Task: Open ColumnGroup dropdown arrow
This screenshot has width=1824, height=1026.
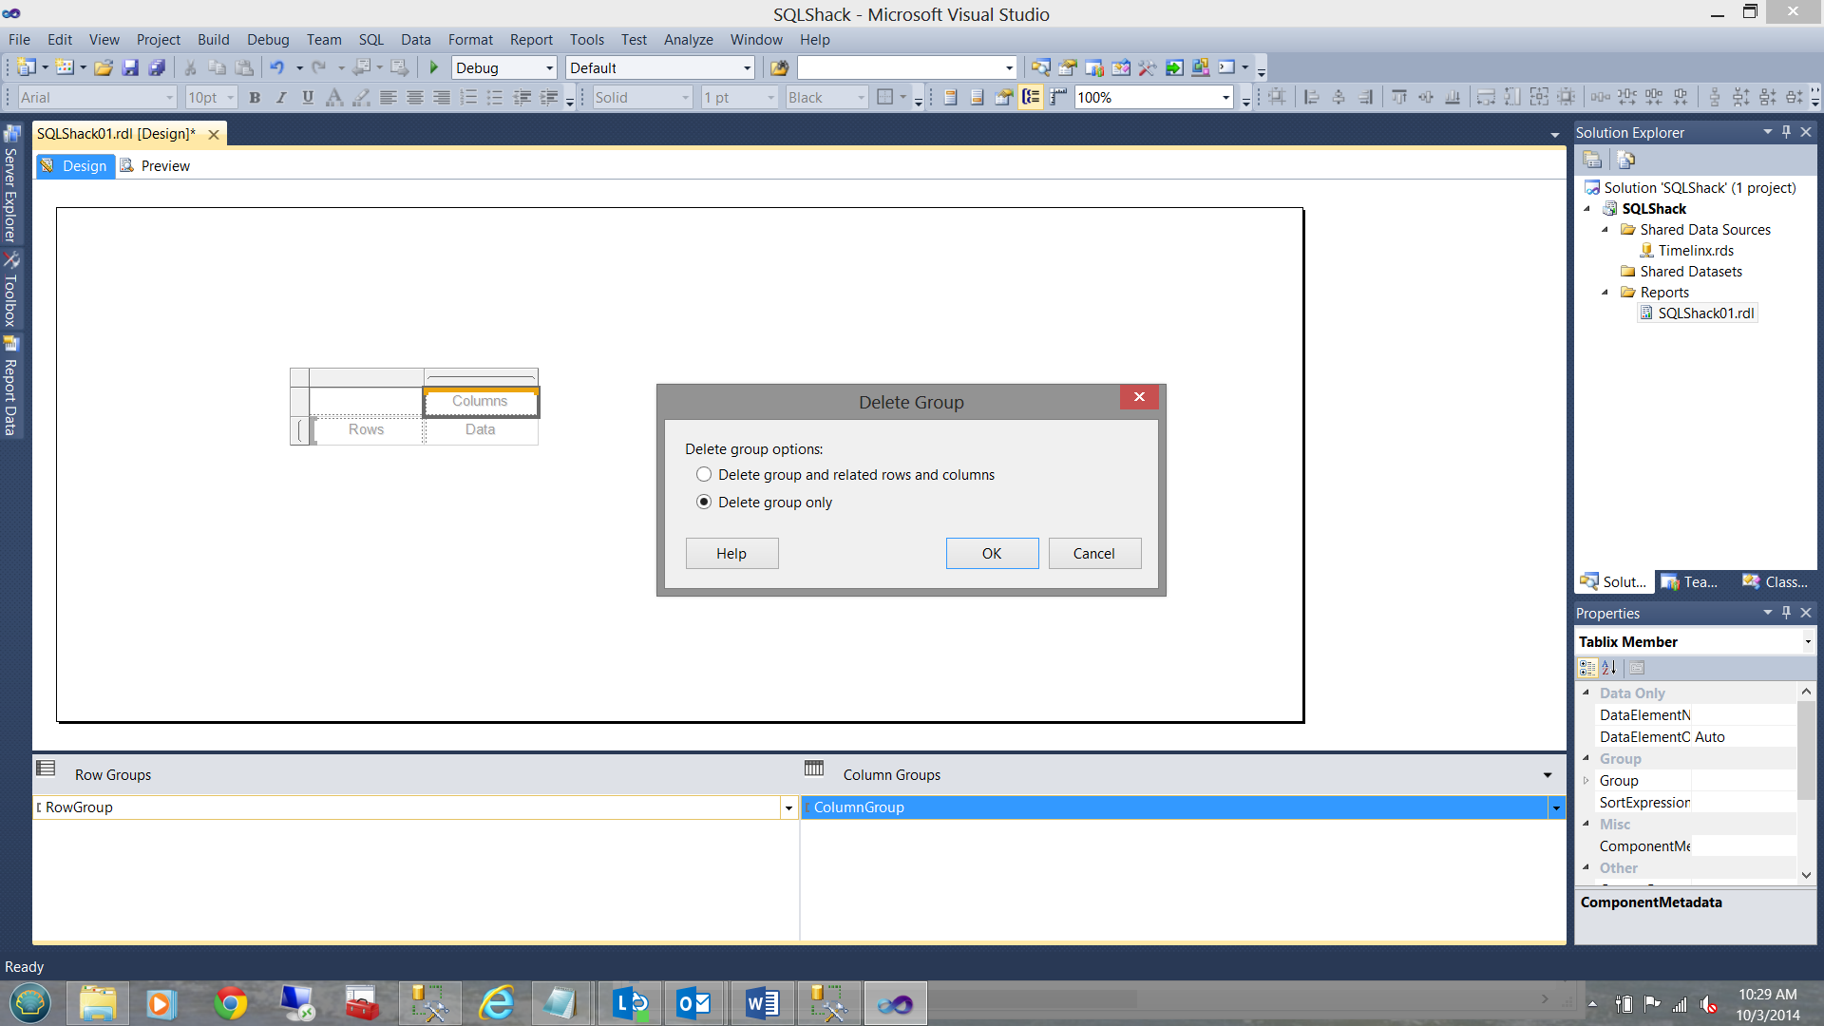Action: click(x=1556, y=807)
